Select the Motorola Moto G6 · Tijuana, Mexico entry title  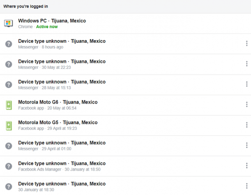click(58, 102)
